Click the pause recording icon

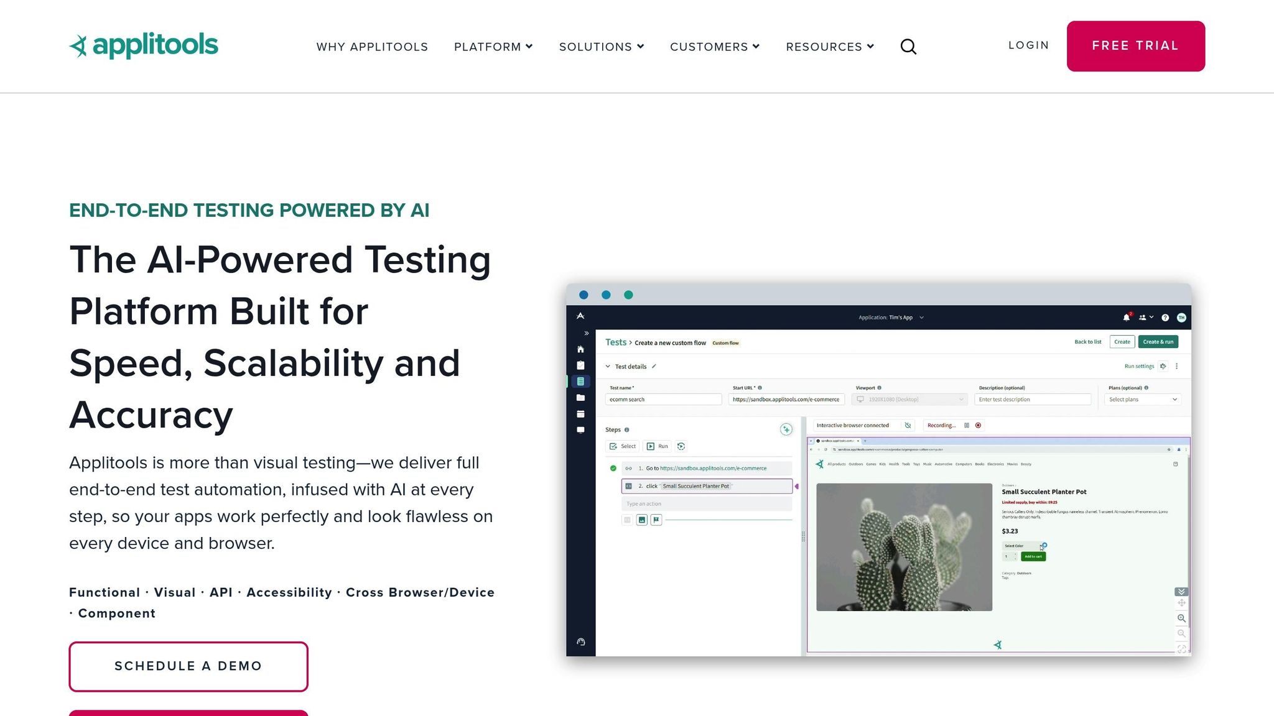(x=967, y=426)
